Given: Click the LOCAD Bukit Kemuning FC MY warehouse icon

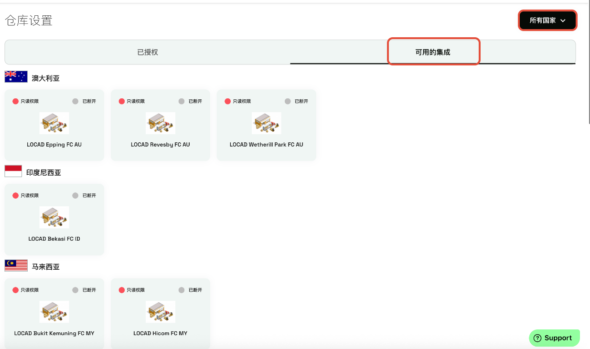Looking at the screenshot, I should tap(54, 312).
